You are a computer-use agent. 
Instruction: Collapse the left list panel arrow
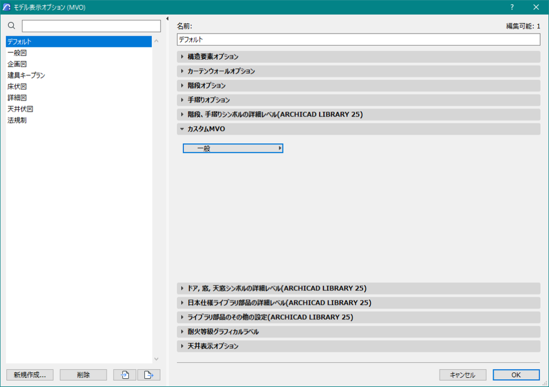(167, 19)
